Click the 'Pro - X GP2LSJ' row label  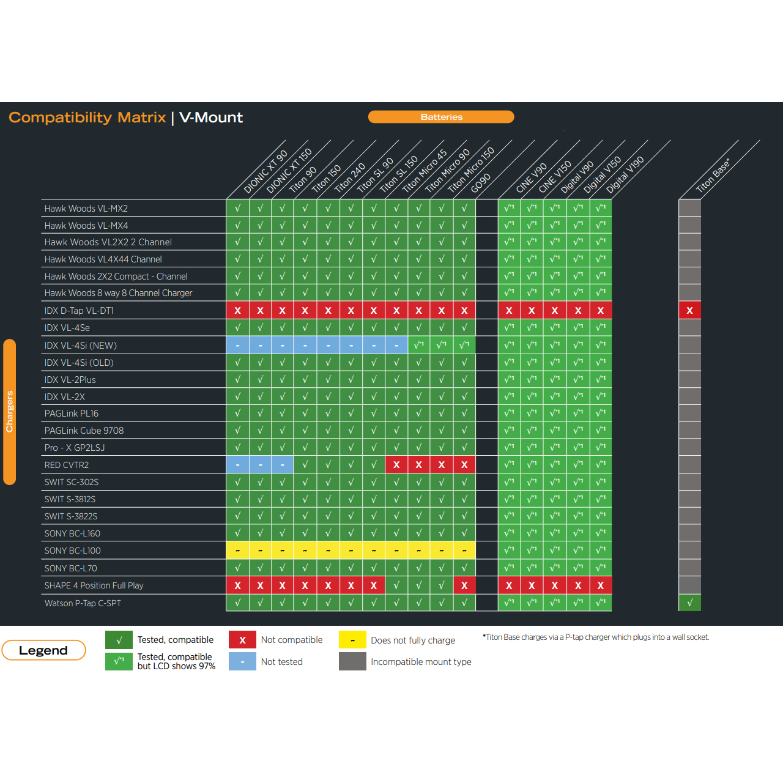[x=75, y=448]
